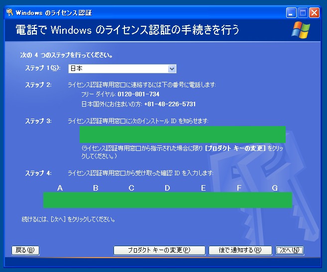Click the bold プロダクト キーの変更 text in the note
Screen dimensions: 327x272
click(x=235, y=148)
